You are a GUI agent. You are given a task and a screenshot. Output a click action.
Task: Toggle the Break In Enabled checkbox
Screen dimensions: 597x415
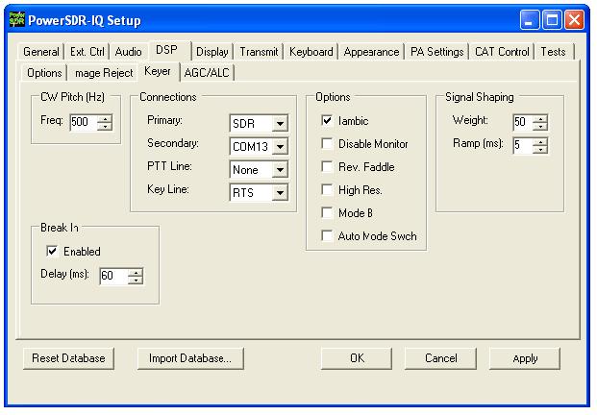click(52, 251)
